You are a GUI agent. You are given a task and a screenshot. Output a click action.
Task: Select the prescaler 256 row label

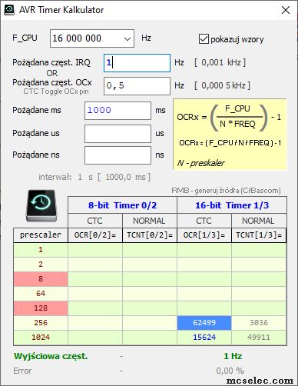pyautogui.click(x=41, y=323)
